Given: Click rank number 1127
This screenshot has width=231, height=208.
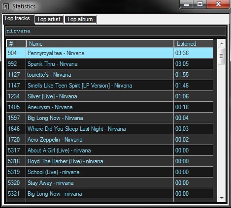Looking at the screenshot, I should [14, 75].
